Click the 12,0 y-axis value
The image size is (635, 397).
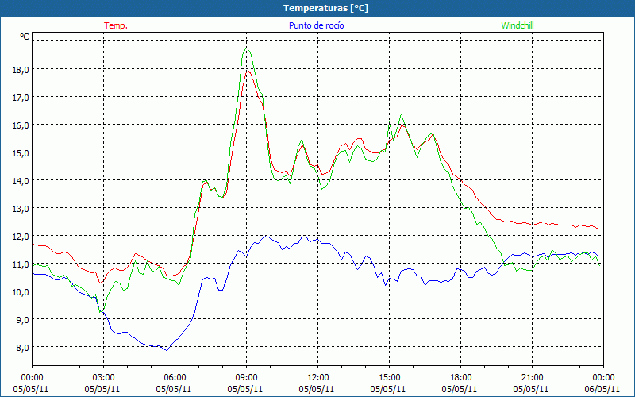(x=21, y=236)
